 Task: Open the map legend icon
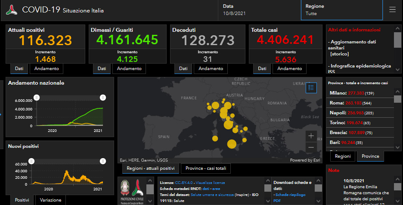click(x=311, y=87)
